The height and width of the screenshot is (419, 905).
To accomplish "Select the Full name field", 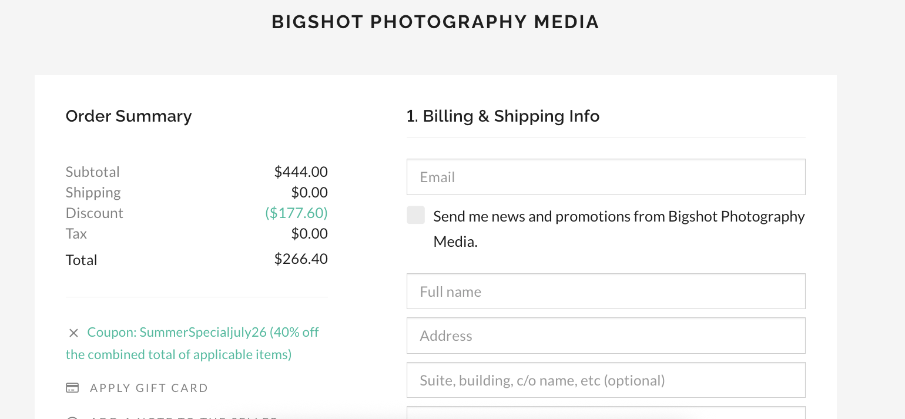I will tap(606, 291).
